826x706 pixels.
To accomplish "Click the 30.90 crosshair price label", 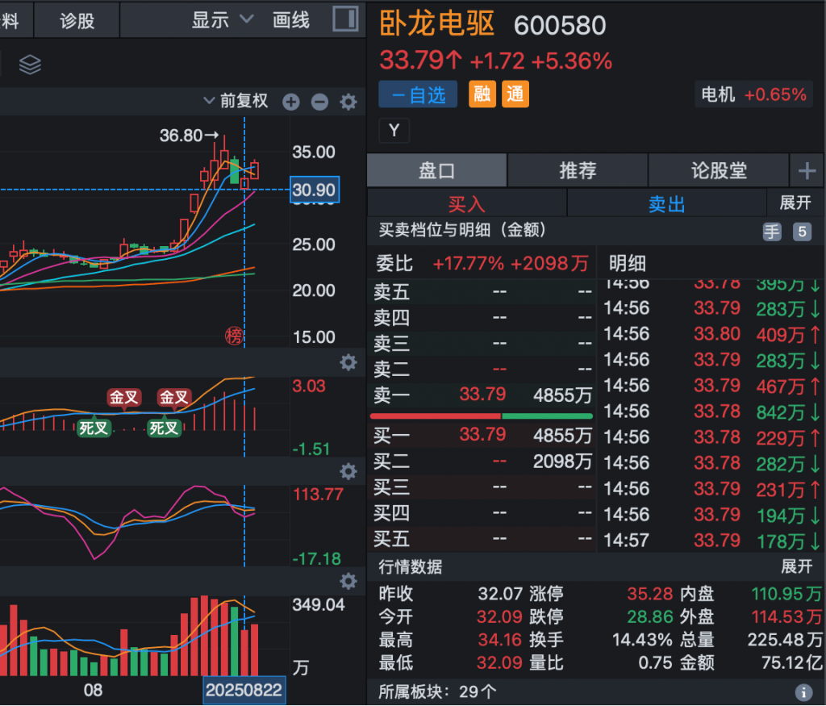I will coord(315,190).
